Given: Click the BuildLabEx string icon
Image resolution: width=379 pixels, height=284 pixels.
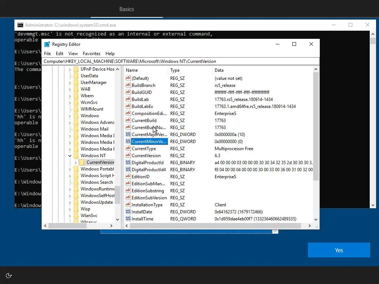Looking at the screenshot, I should tap(128, 106).
